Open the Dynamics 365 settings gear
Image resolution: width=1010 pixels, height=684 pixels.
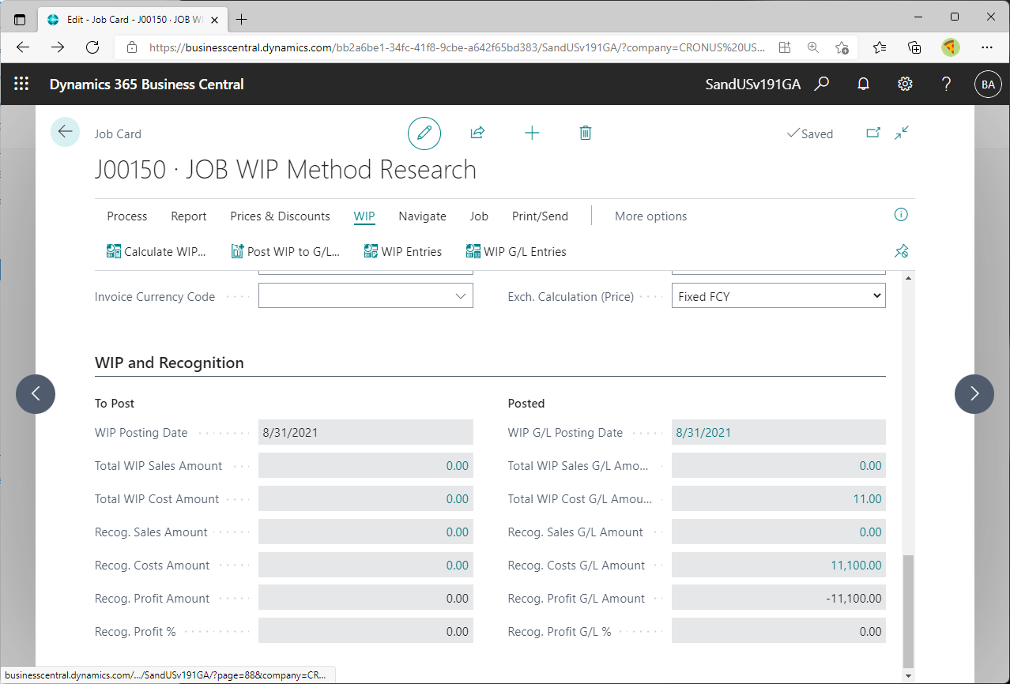[x=905, y=84]
